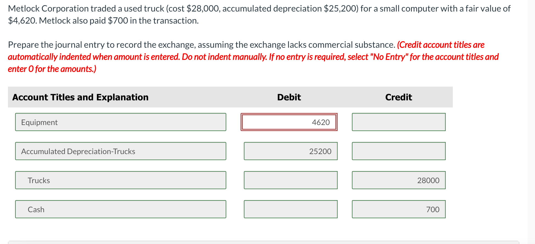This screenshot has width=535, height=244.
Task: Select the credit field containing 28000
Action: click(x=398, y=180)
